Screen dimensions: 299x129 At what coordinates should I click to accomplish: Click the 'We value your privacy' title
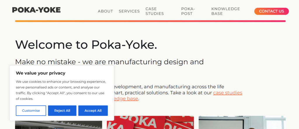pos(41,73)
